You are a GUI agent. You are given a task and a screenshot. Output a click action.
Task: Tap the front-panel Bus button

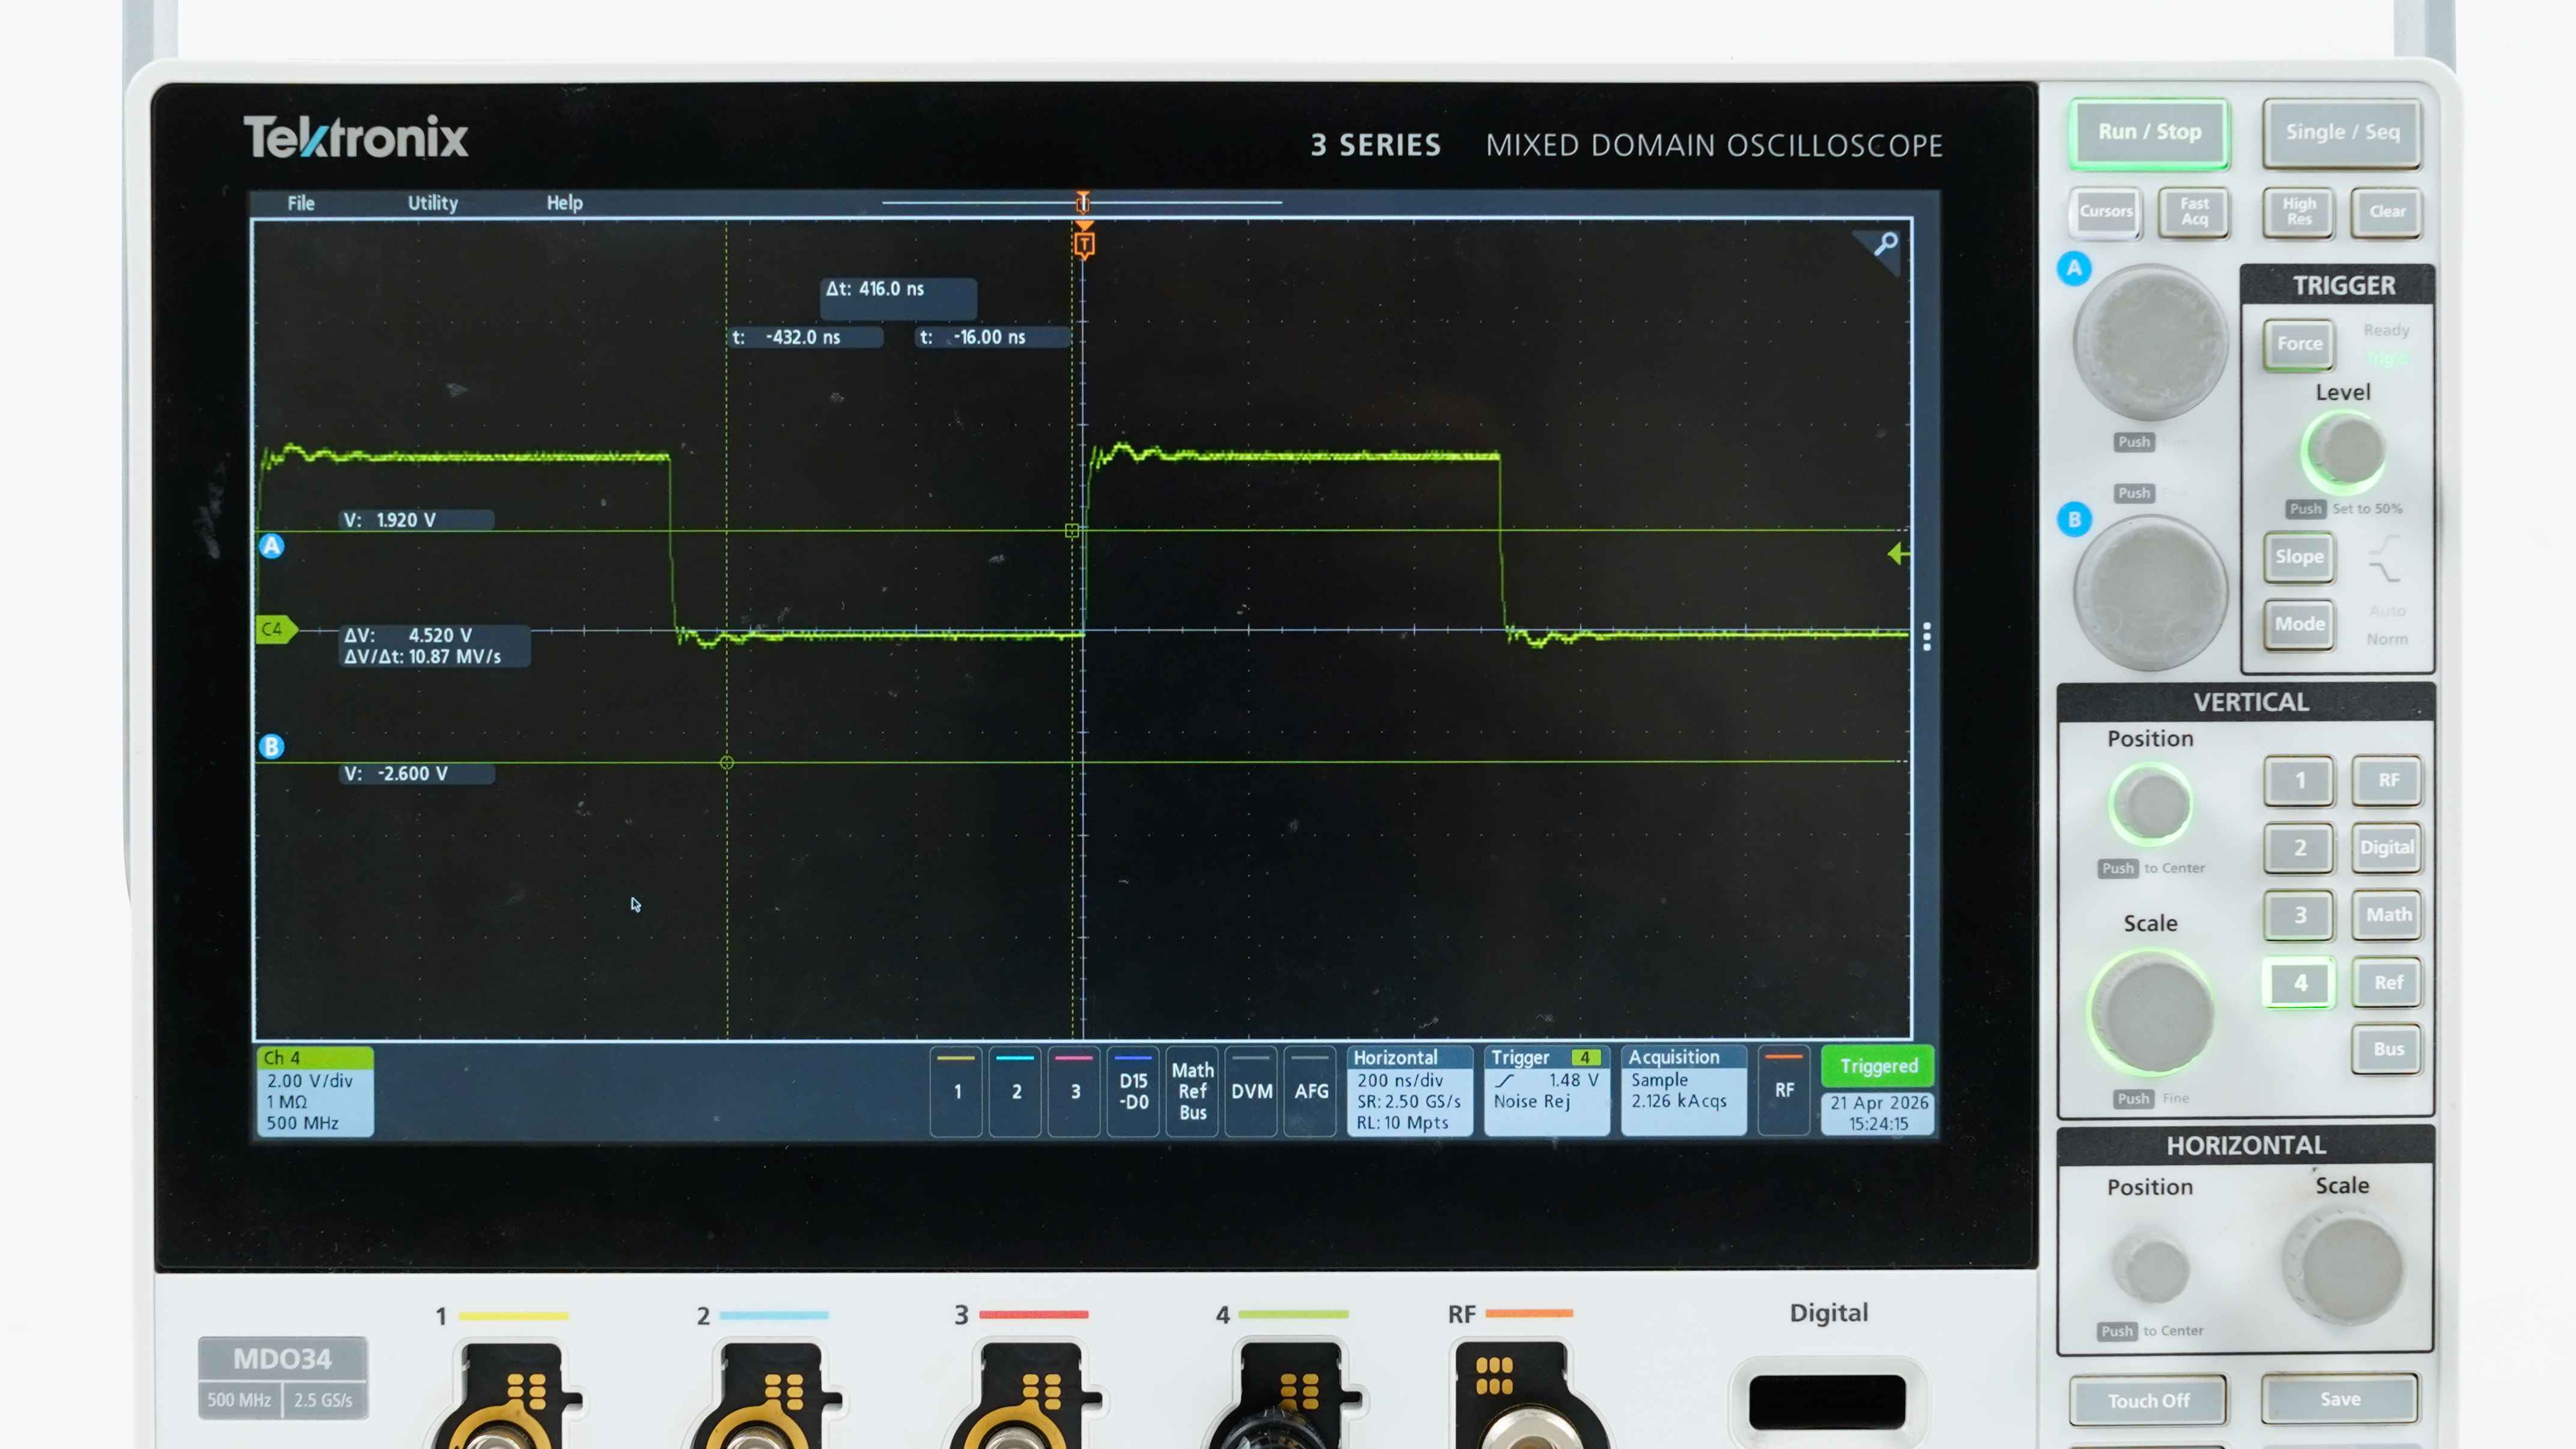2387,1049
